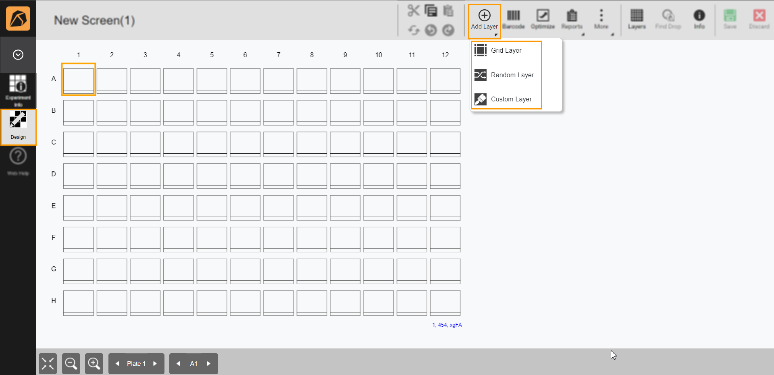Open Experiment Info in the sidebar
774x375 pixels.
click(18, 90)
